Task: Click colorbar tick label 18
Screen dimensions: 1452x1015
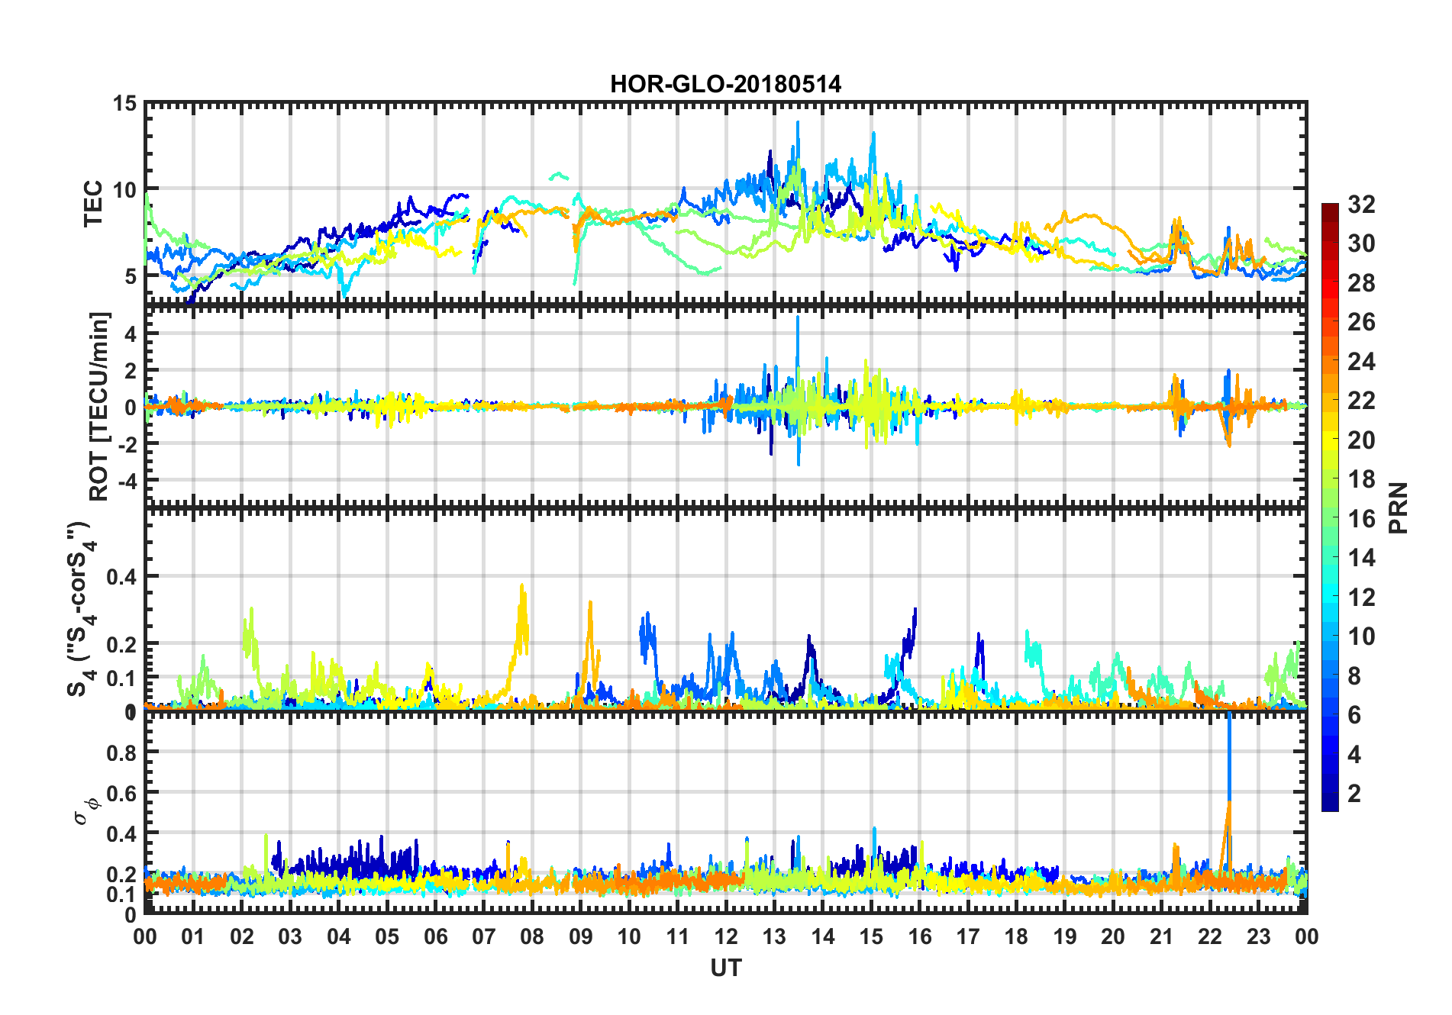Action: tap(1361, 479)
